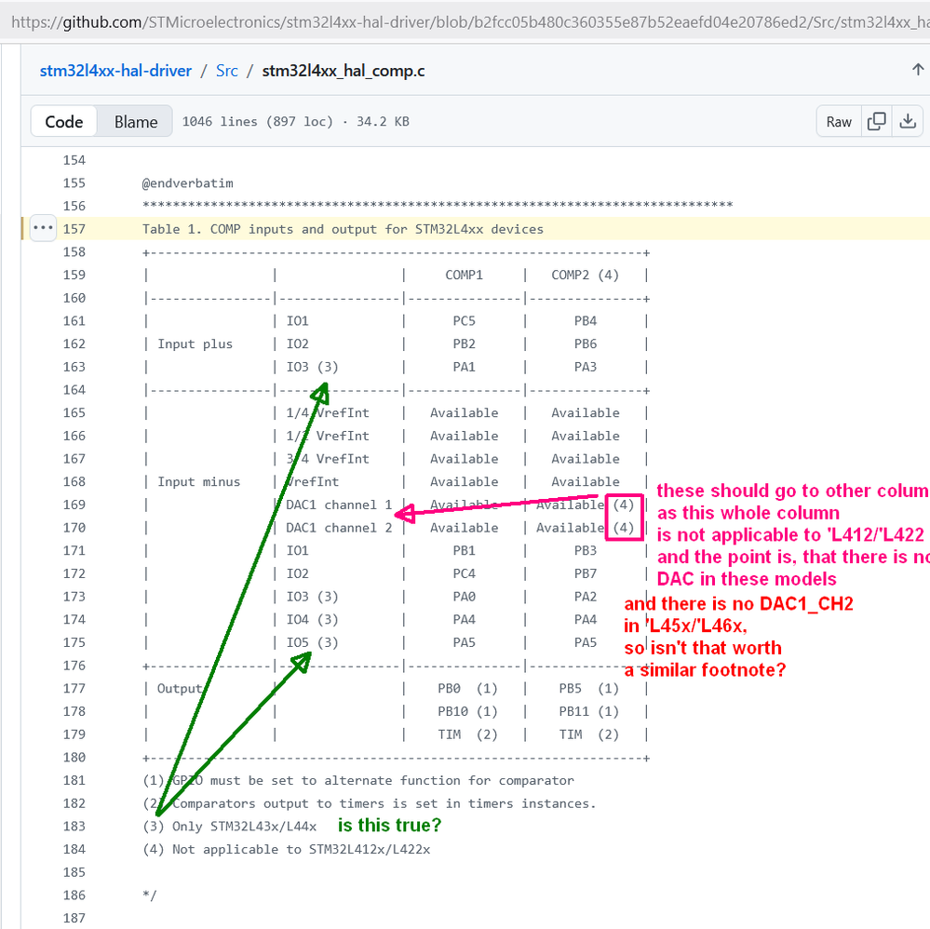Click 'IO5 (3)' text on line 175
930x929 pixels.
tap(312, 642)
